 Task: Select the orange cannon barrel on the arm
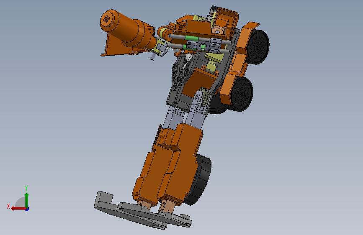tap(128, 29)
